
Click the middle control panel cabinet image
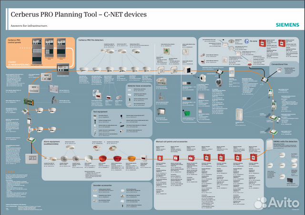pos(49,48)
